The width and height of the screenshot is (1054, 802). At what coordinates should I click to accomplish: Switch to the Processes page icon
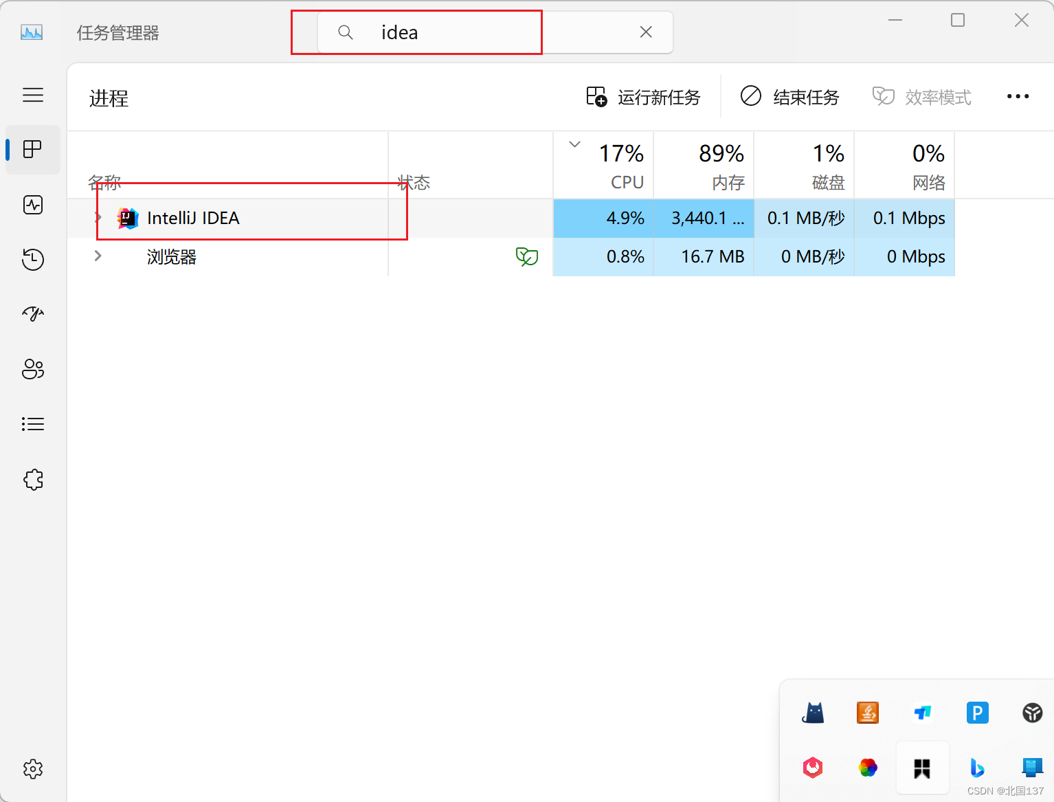[33, 149]
